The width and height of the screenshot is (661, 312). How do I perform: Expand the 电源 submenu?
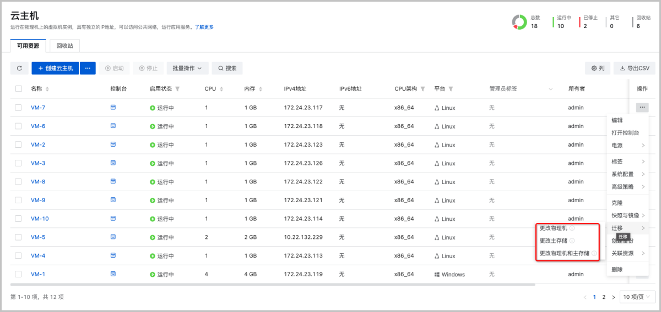tap(627, 146)
